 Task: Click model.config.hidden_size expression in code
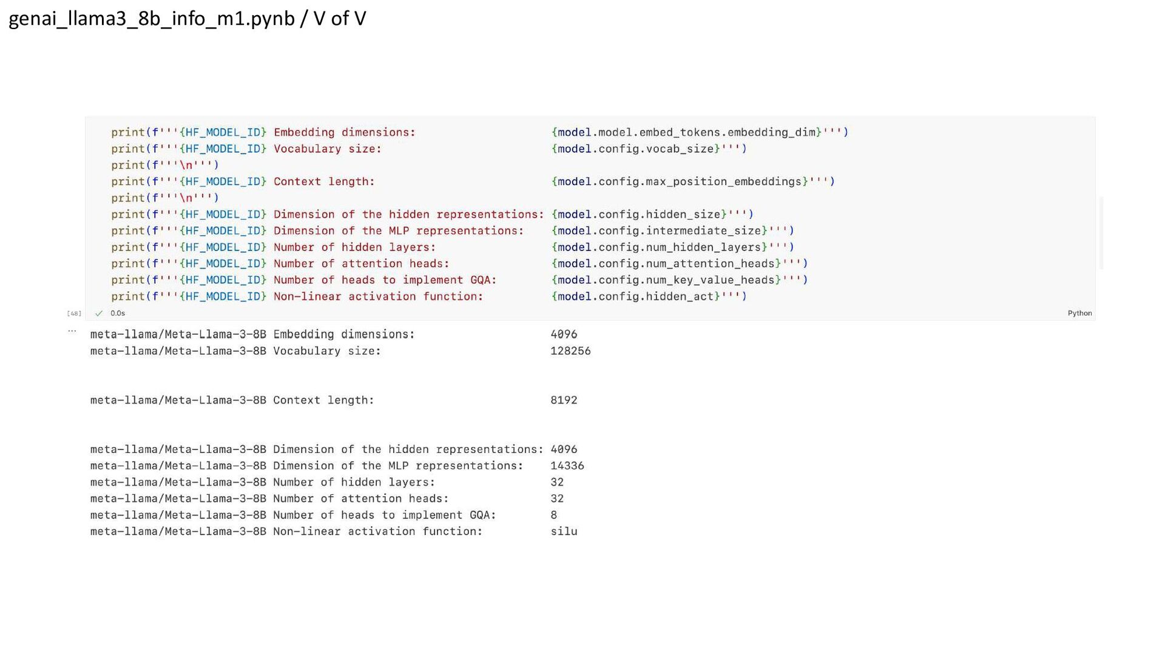coord(639,215)
